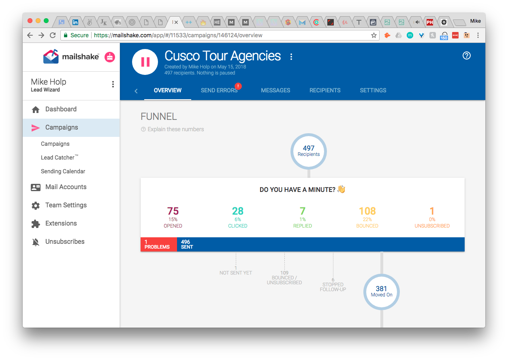Close the active Mailshake browser tab
The image size is (508, 360).
(176, 22)
